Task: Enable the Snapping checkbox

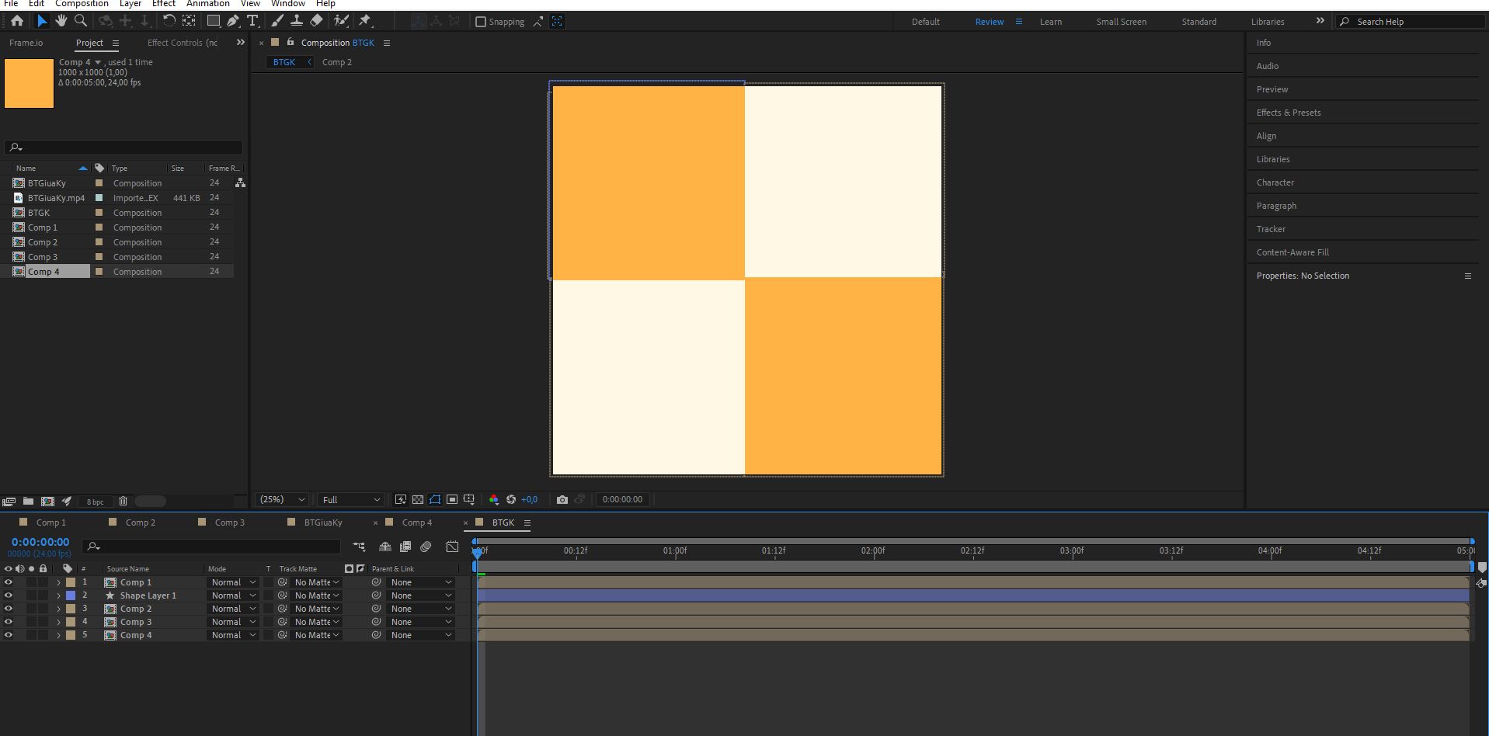Action: tap(481, 22)
